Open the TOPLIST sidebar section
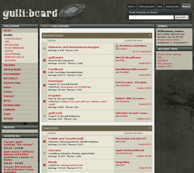 [x=9, y=96]
